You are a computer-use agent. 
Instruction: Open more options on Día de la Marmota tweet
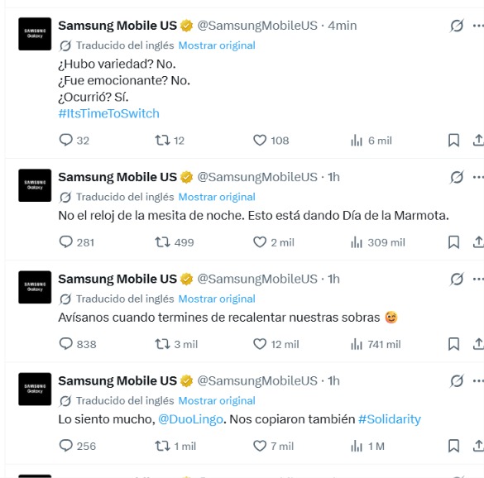click(478, 177)
